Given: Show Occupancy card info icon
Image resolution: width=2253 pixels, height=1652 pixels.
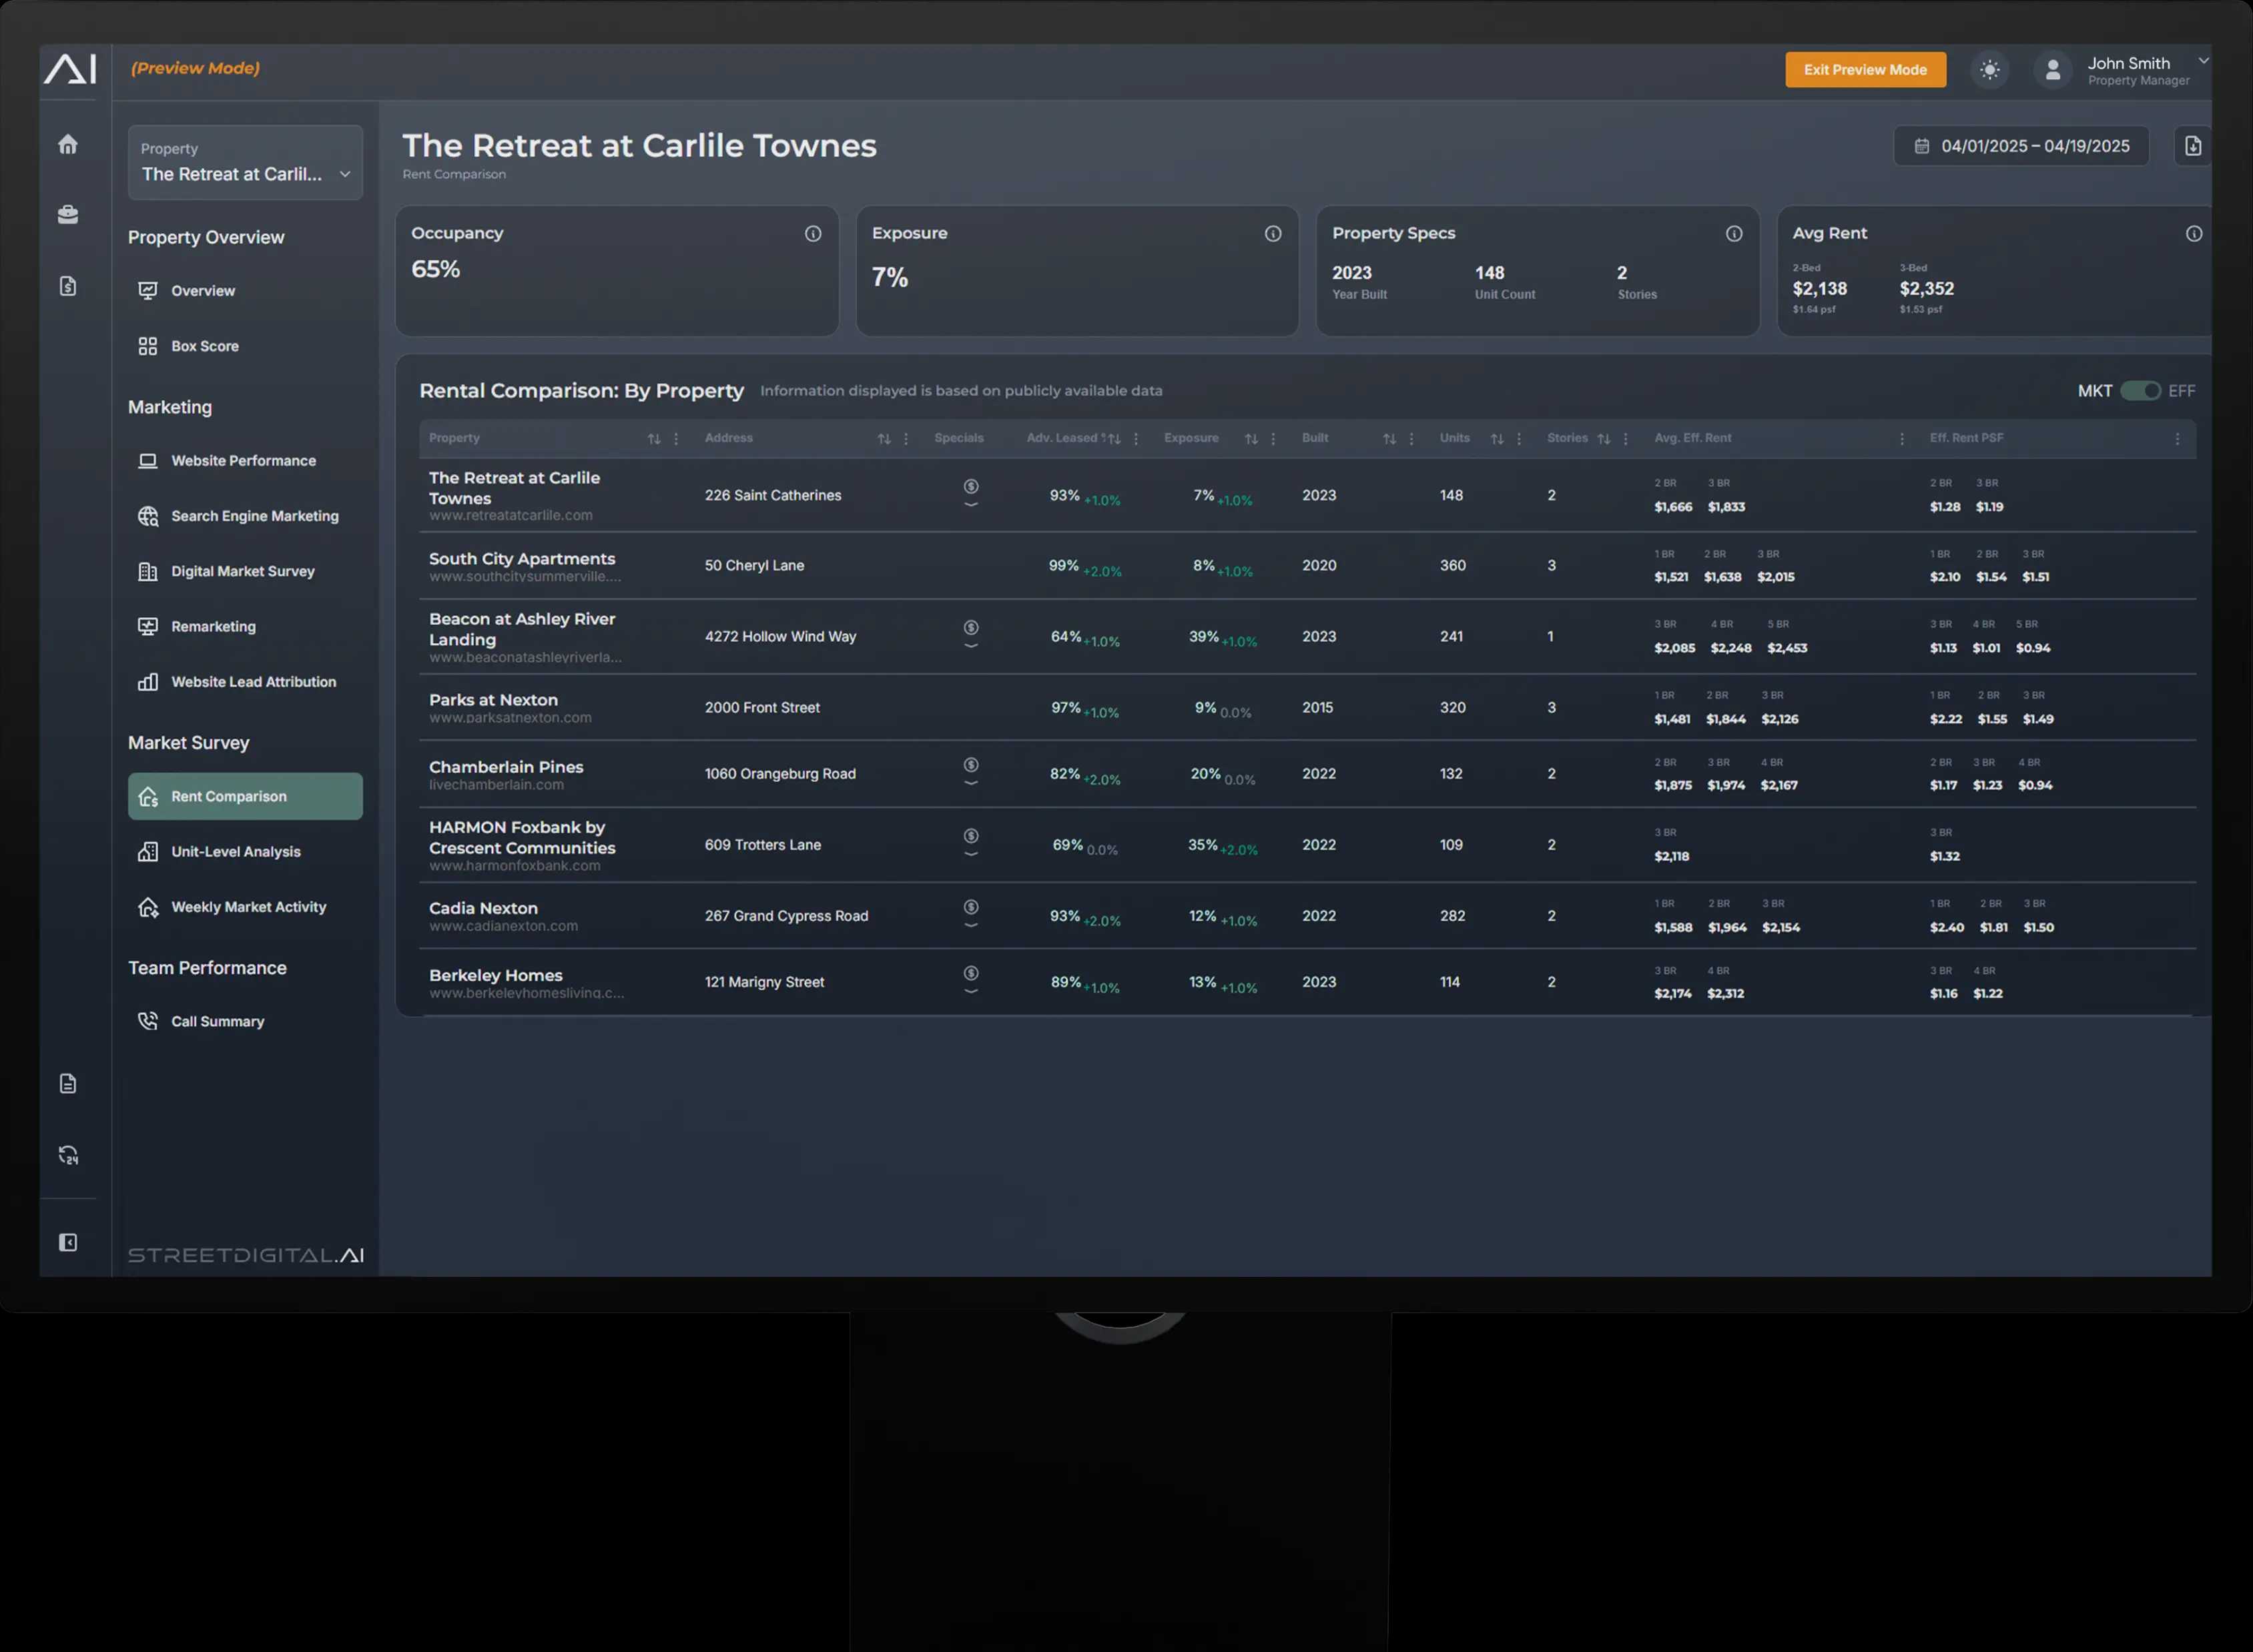Looking at the screenshot, I should tap(813, 233).
